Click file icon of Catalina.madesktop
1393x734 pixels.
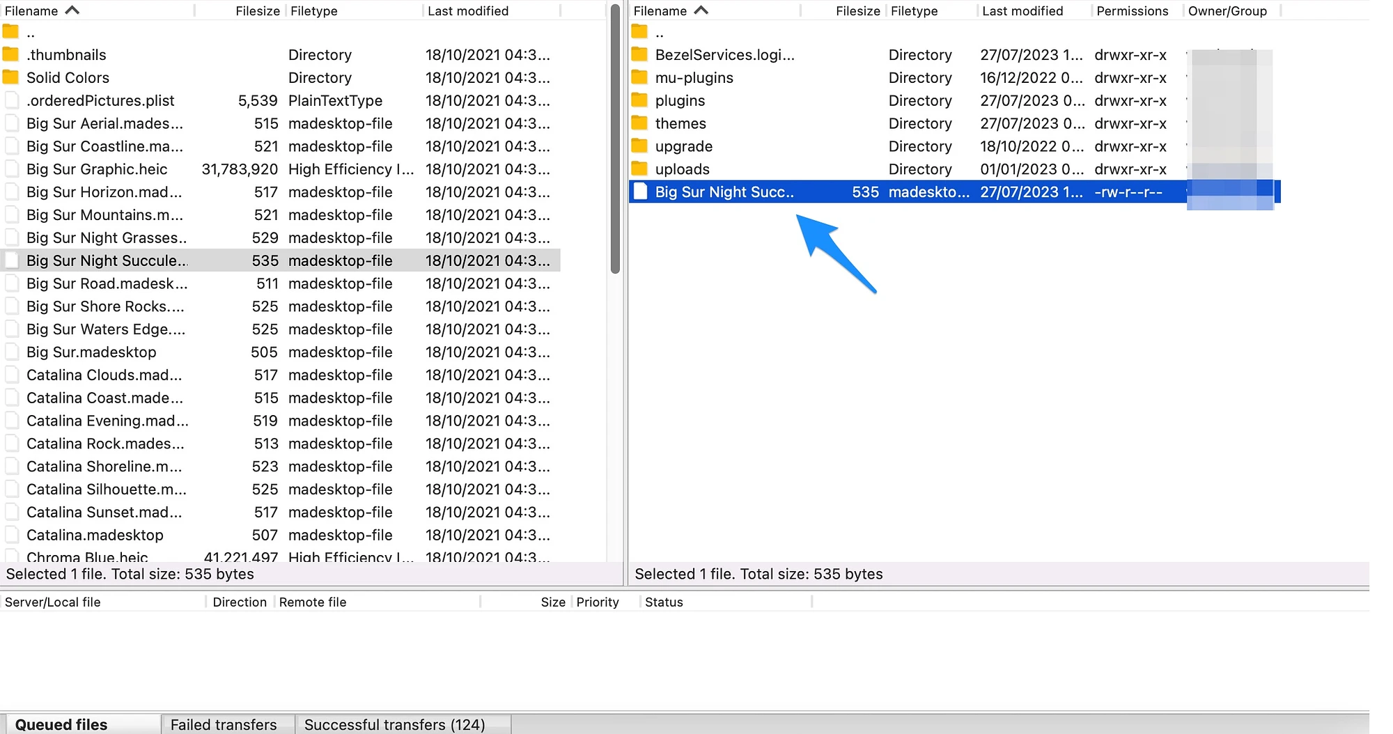pos(12,535)
